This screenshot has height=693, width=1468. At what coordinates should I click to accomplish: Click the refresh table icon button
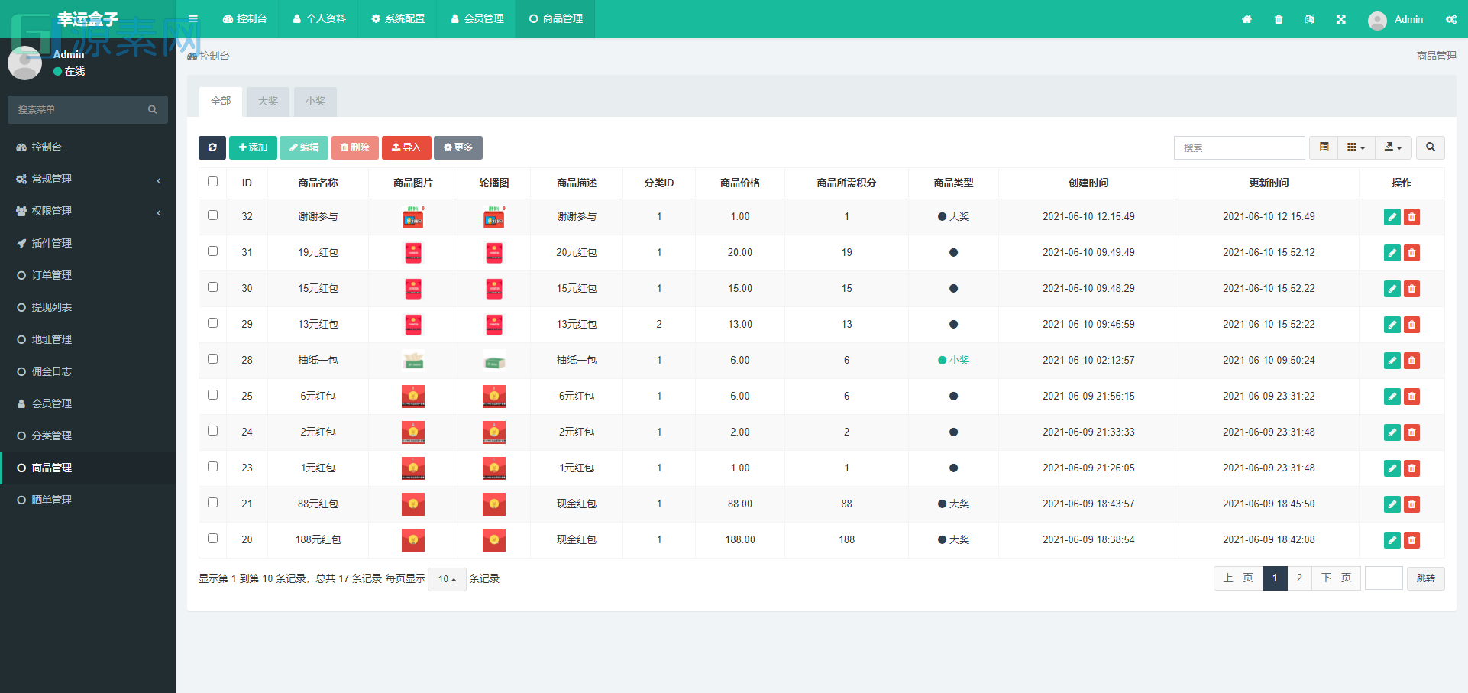212,147
